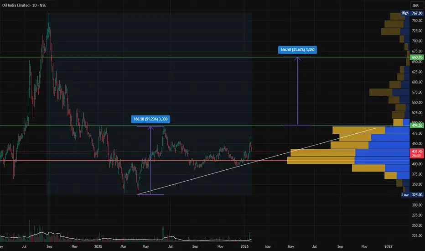Viewport: 425px width, 251px height.
Task: Click the white volume moving average line
Action: click(x=126, y=240)
